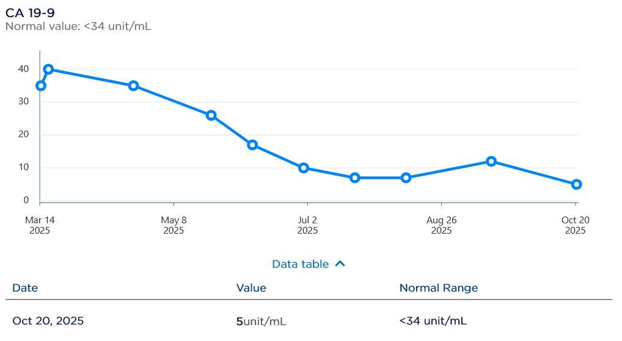This screenshot has height=341, width=622.
Task: Collapse the Data table chevron arrow
Action: coord(340,264)
